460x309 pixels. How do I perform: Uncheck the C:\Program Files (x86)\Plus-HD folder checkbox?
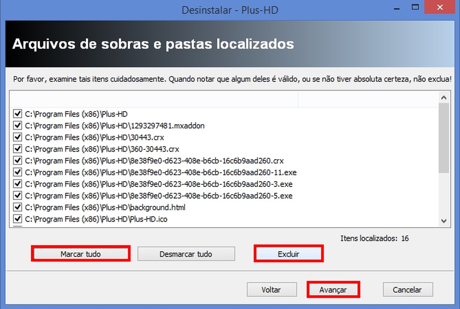(x=18, y=113)
